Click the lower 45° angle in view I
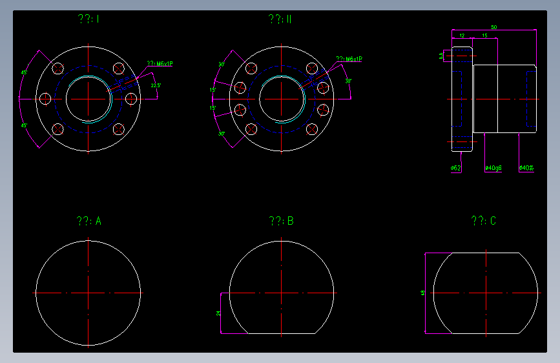Image resolution: width=560 pixels, height=363 pixels. (x=24, y=125)
